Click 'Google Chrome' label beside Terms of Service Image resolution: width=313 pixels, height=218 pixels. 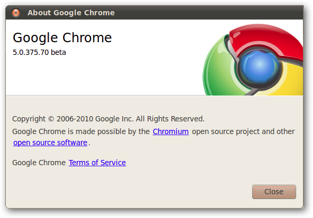click(x=39, y=163)
